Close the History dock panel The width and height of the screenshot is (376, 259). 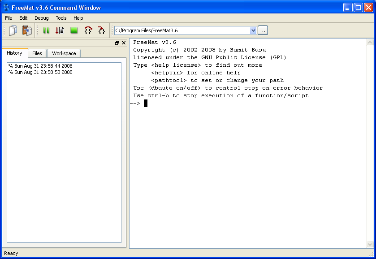click(124, 43)
